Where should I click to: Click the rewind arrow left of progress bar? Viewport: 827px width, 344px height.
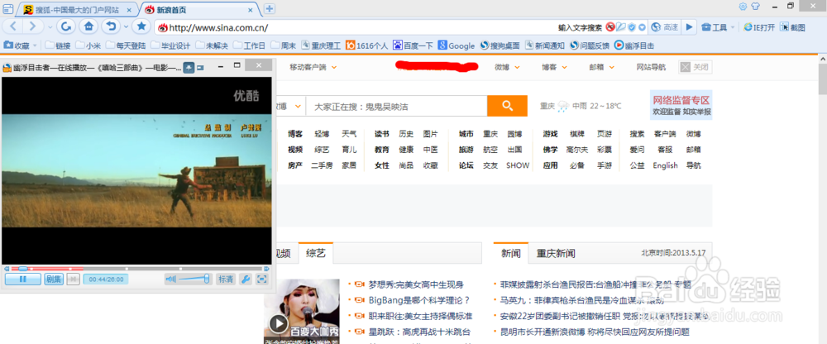(x=6, y=269)
